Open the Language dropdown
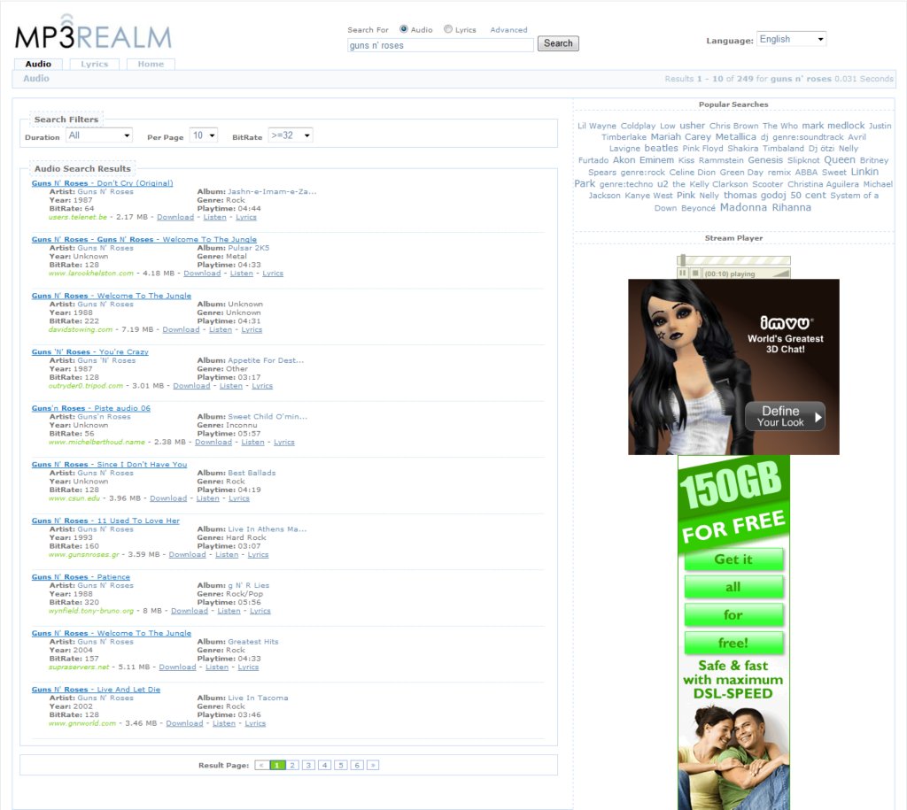 pos(791,39)
